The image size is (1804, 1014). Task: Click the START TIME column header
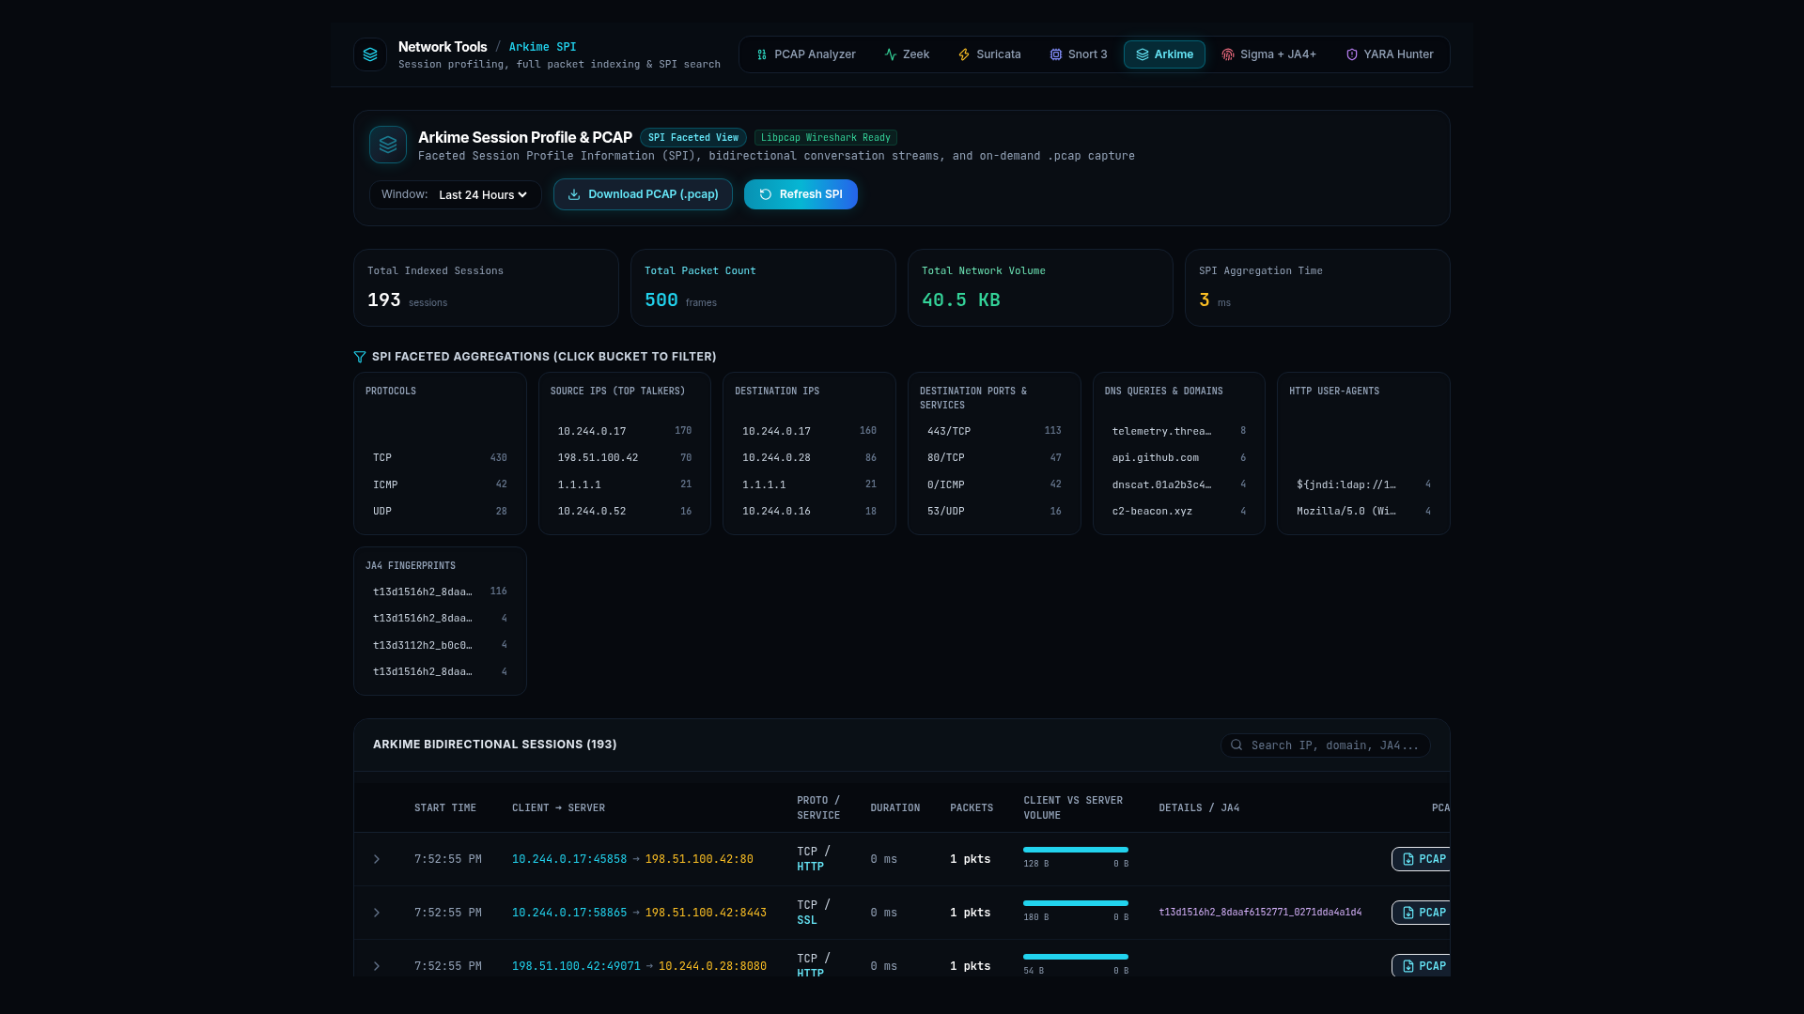[x=445, y=808]
